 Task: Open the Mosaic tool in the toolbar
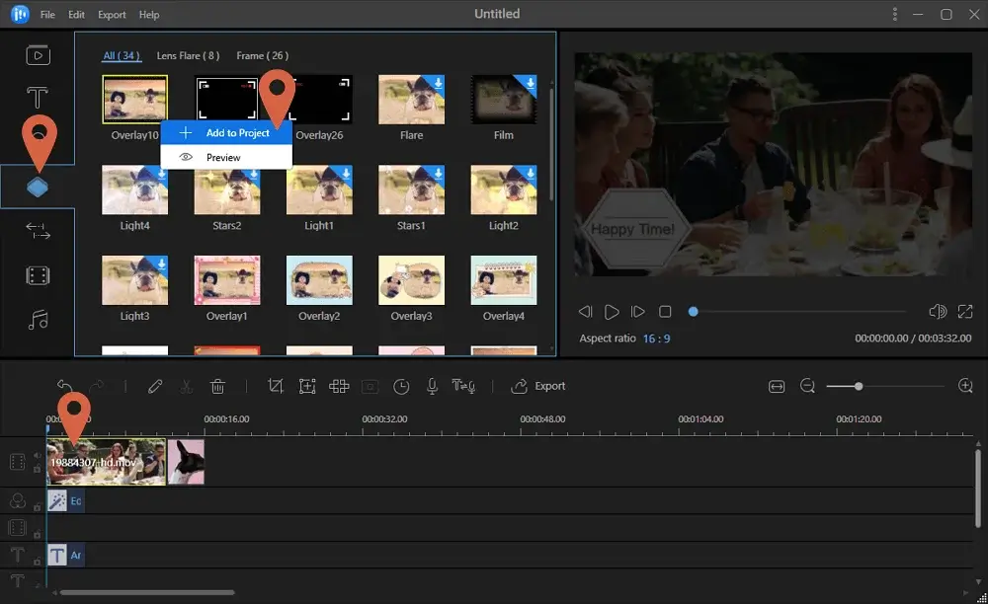tap(339, 386)
